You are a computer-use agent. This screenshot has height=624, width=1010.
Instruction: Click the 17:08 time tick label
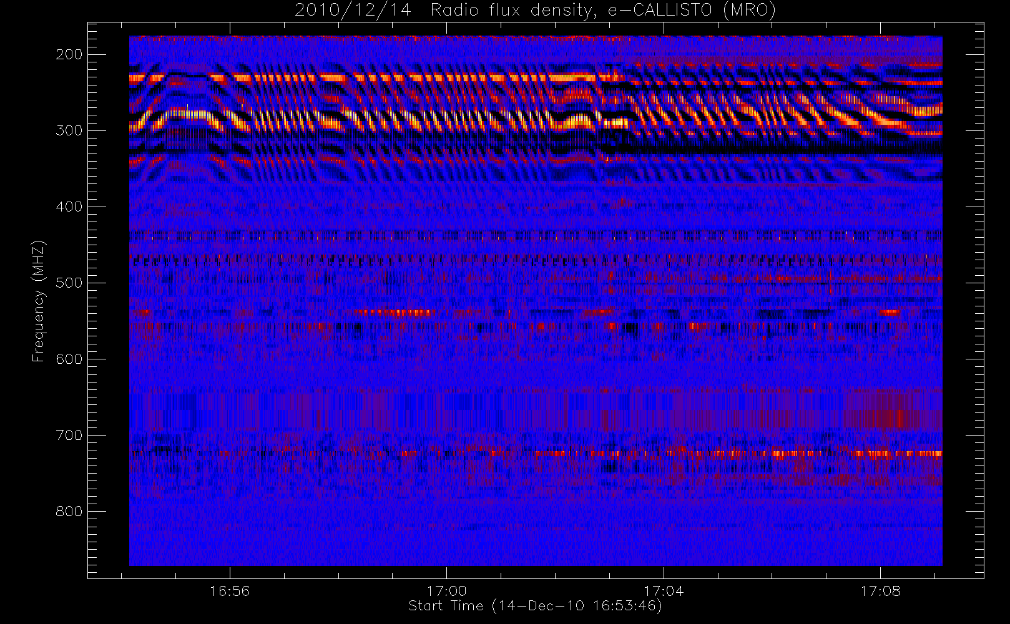(880, 591)
